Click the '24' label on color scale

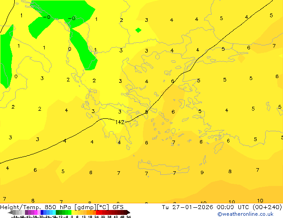pos(96,217)
